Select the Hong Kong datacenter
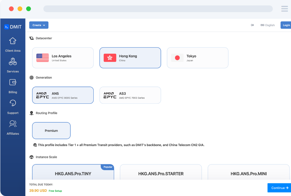The image size is (291, 196). pyautogui.click(x=130, y=58)
